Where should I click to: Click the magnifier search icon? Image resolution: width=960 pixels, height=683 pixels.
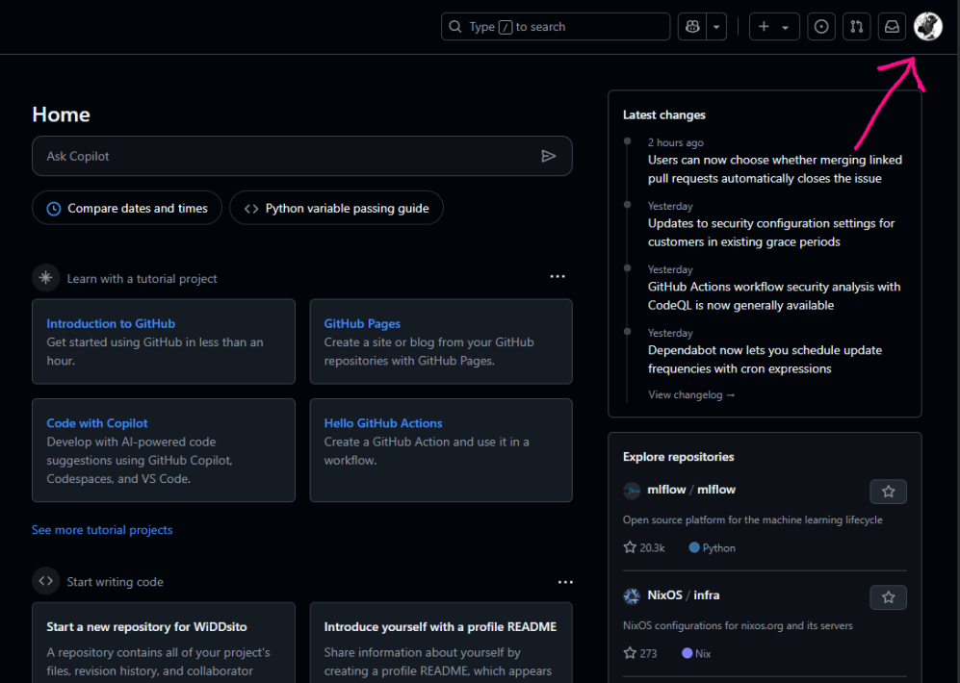tap(454, 27)
